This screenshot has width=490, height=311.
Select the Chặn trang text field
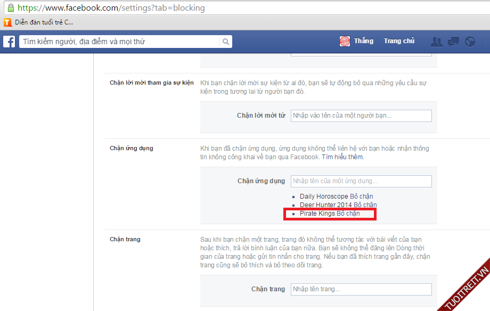361,289
